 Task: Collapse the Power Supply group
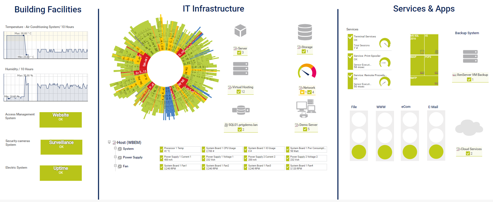tap(115, 157)
